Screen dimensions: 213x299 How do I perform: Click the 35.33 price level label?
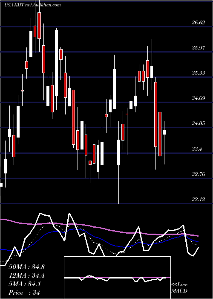point(199,73)
